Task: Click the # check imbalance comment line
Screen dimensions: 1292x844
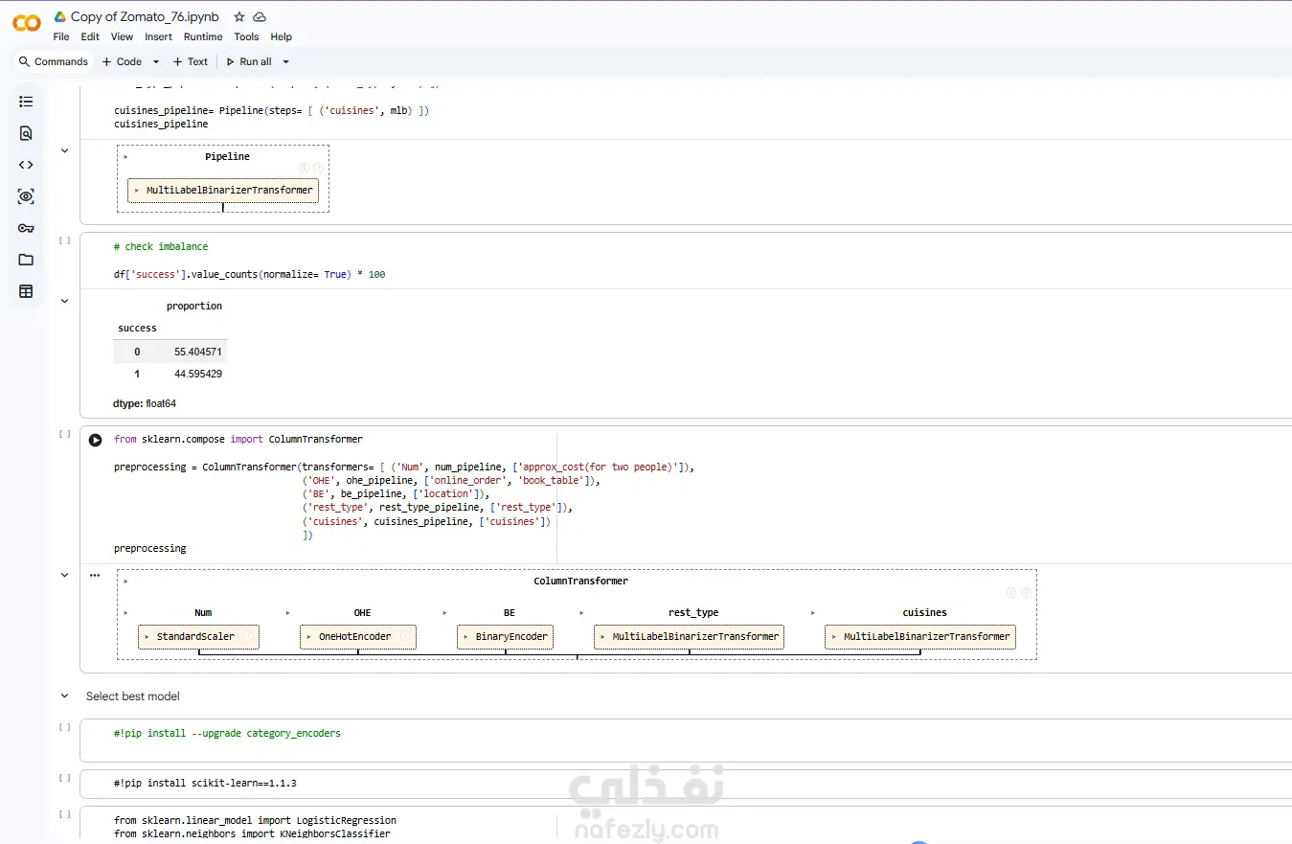Action: pyautogui.click(x=161, y=246)
